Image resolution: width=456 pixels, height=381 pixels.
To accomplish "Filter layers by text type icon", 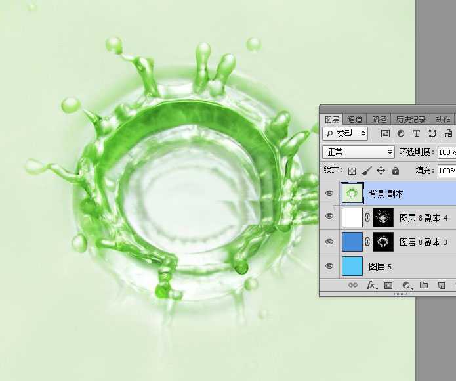I will [x=416, y=133].
